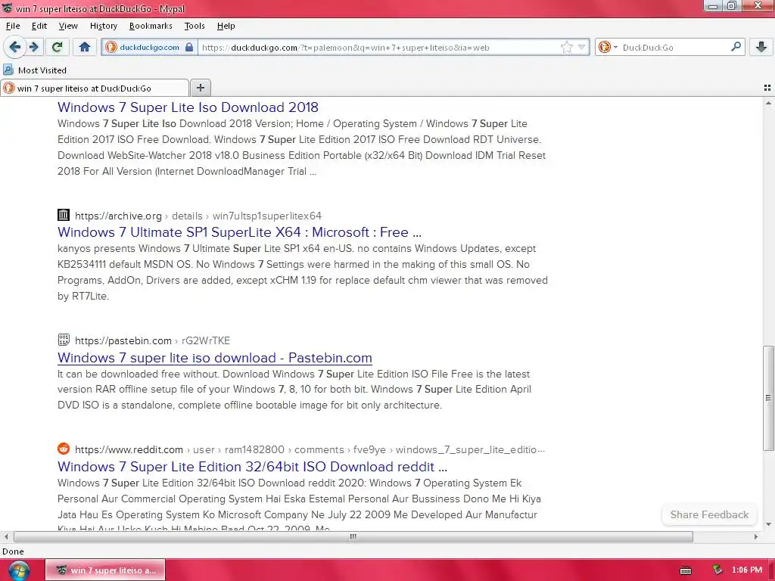Bookmark this page with the star icon
This screenshot has width=775, height=581.
566,48
